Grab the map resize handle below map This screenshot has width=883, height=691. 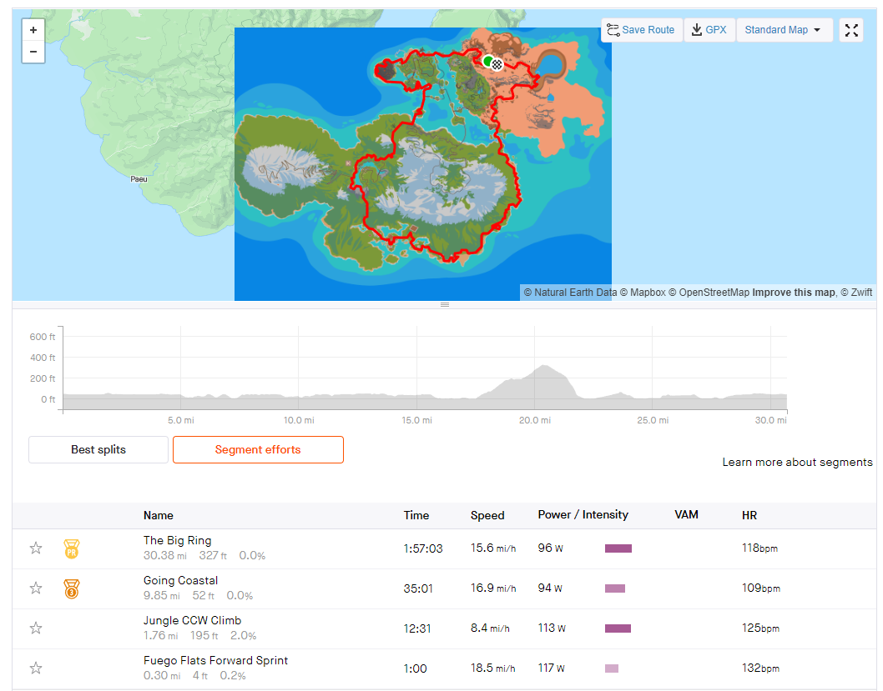(444, 305)
